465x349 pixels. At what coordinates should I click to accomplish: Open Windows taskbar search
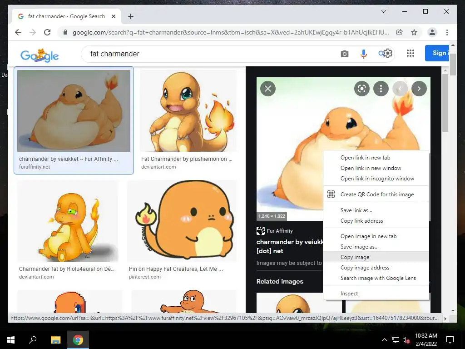pos(33,340)
